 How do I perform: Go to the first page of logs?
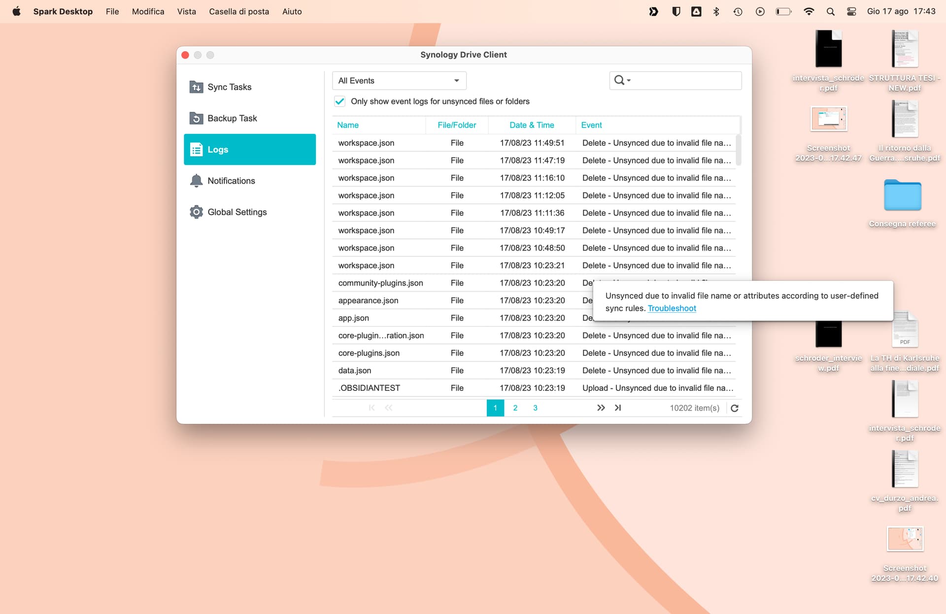click(x=372, y=408)
